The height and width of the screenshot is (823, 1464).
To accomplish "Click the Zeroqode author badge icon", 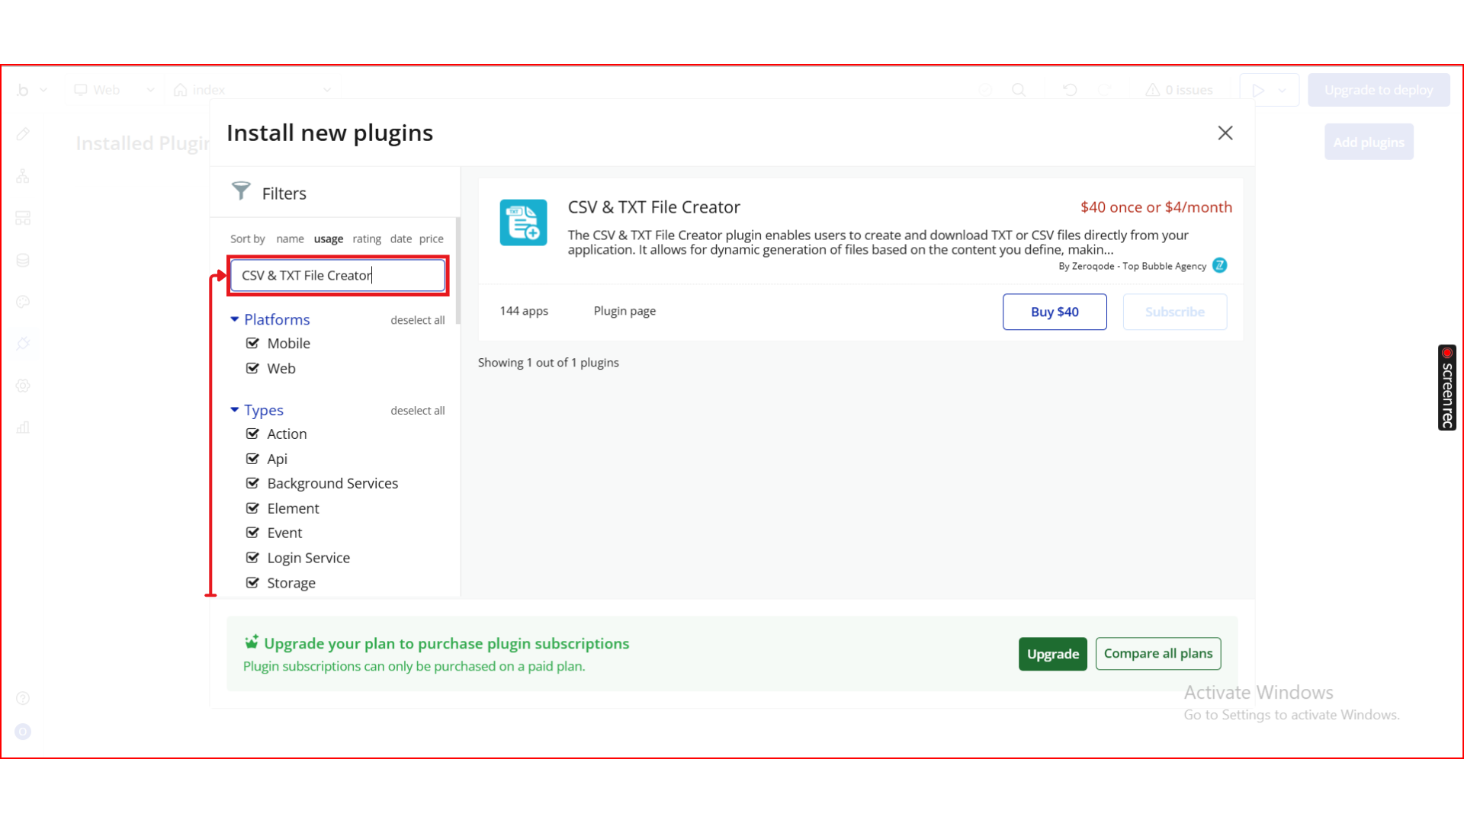I will point(1220,265).
